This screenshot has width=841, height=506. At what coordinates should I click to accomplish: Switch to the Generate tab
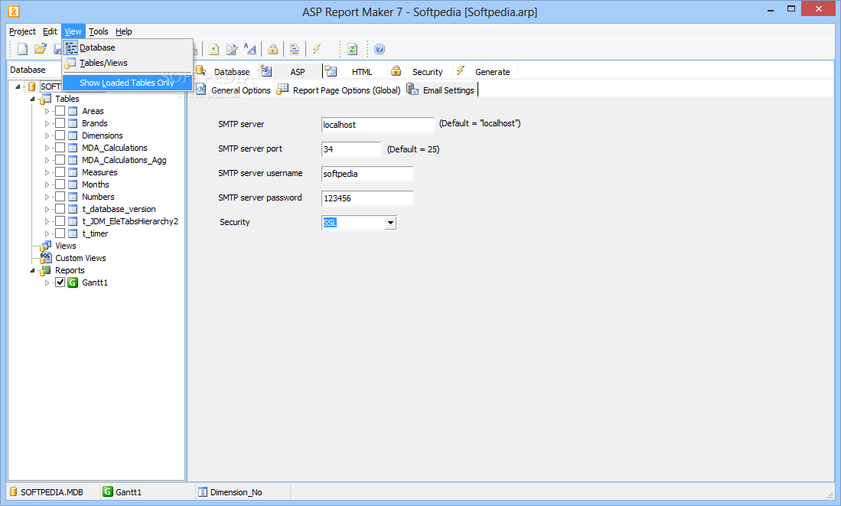click(x=485, y=72)
